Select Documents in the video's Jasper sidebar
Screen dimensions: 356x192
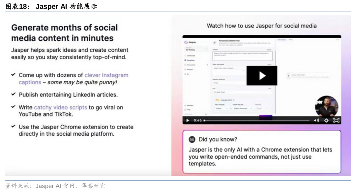190,65
